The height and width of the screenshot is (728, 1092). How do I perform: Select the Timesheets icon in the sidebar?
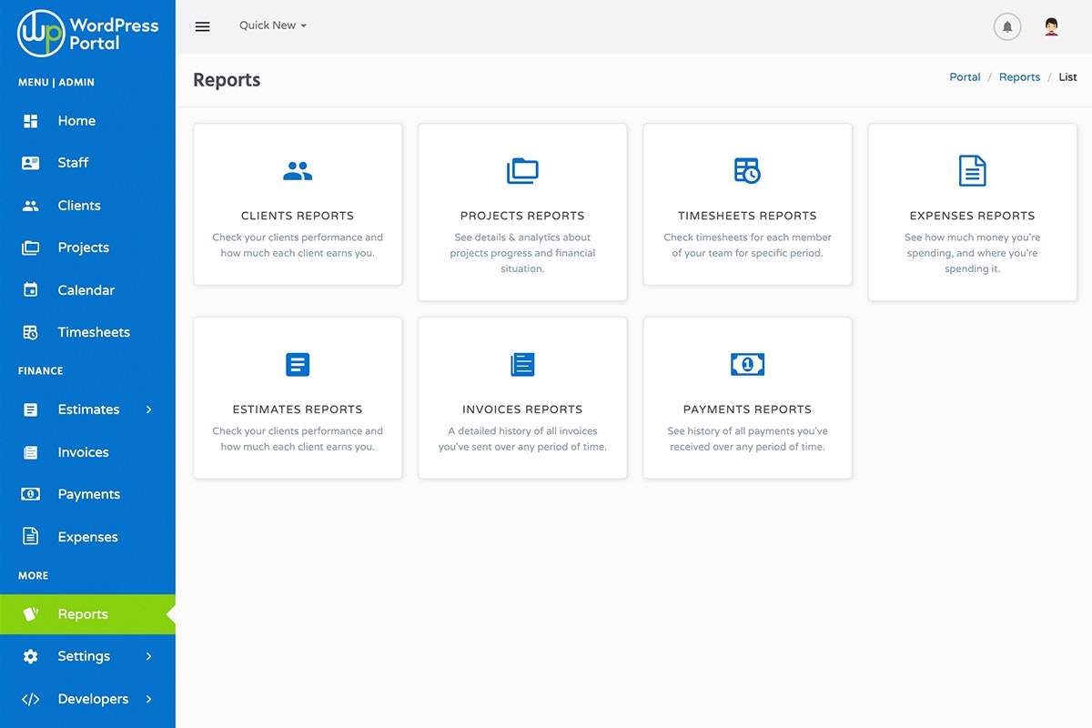pos(30,332)
